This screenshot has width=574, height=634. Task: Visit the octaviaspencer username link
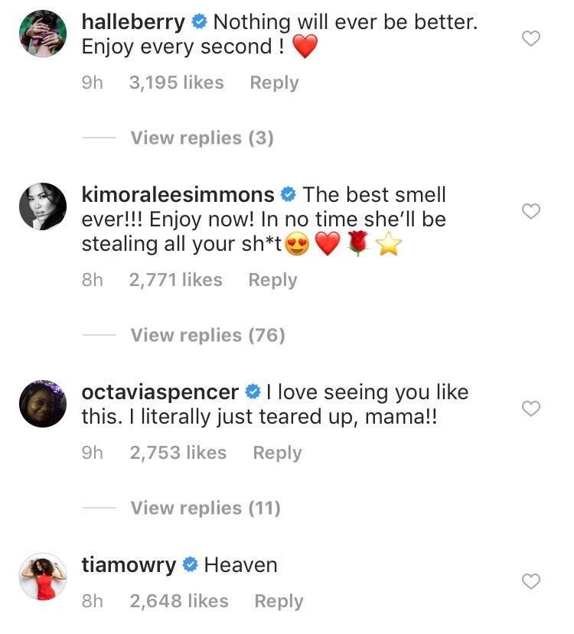point(159,392)
